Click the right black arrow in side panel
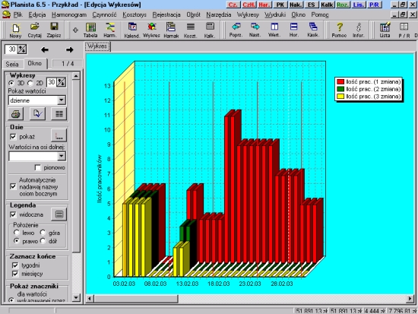Screen dimensions: 418x314 click(x=70, y=49)
